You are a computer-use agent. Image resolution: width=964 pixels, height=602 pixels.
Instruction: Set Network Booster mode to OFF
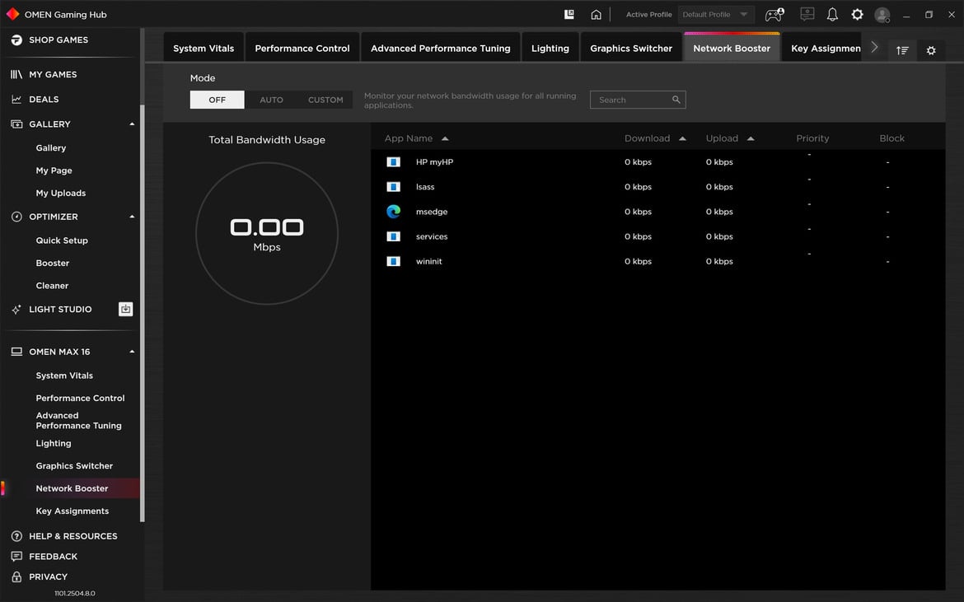click(x=217, y=100)
